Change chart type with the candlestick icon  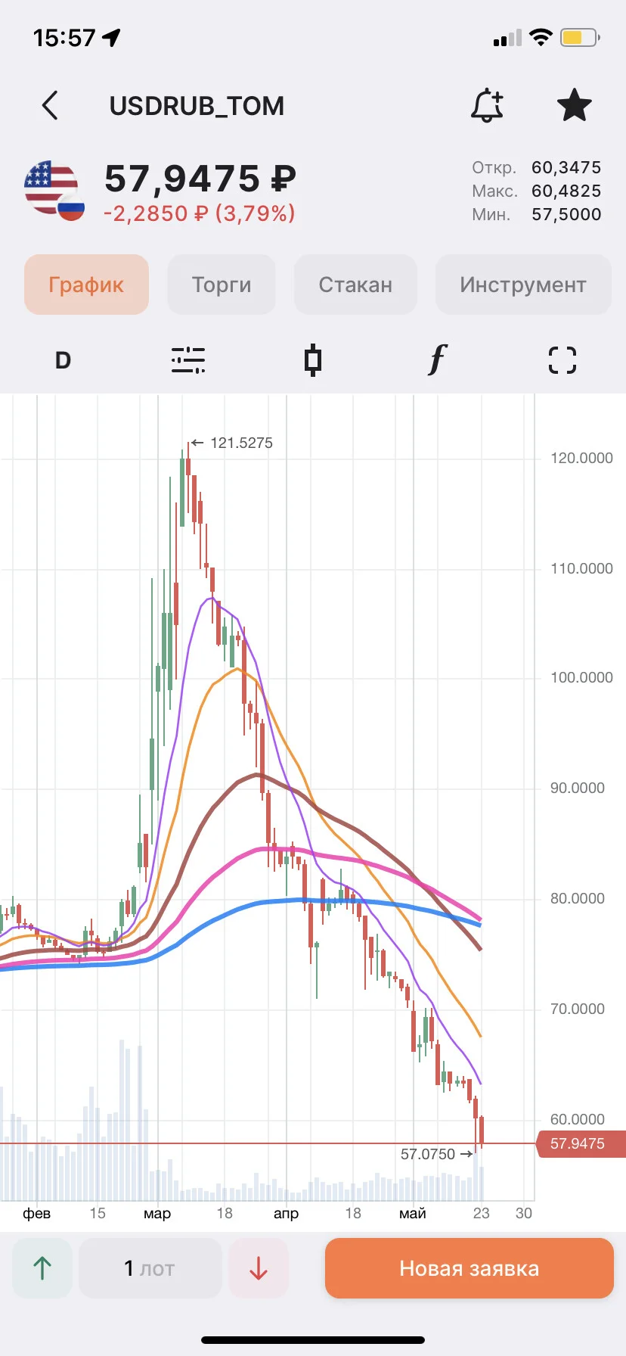[313, 360]
